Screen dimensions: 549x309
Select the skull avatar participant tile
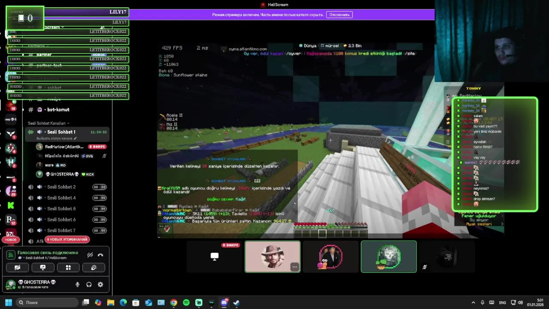pyautogui.click(x=389, y=257)
